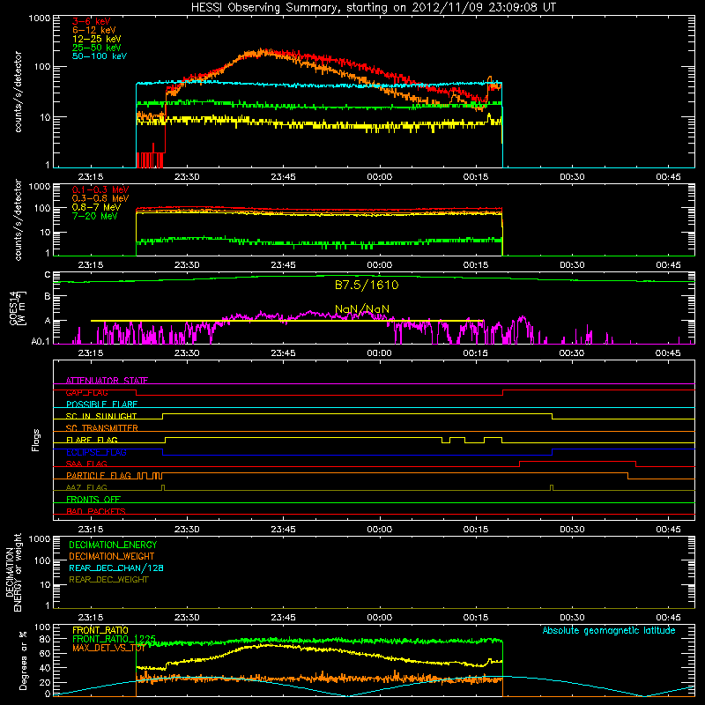Click 00:30 tick under the decimation panel

point(572,618)
